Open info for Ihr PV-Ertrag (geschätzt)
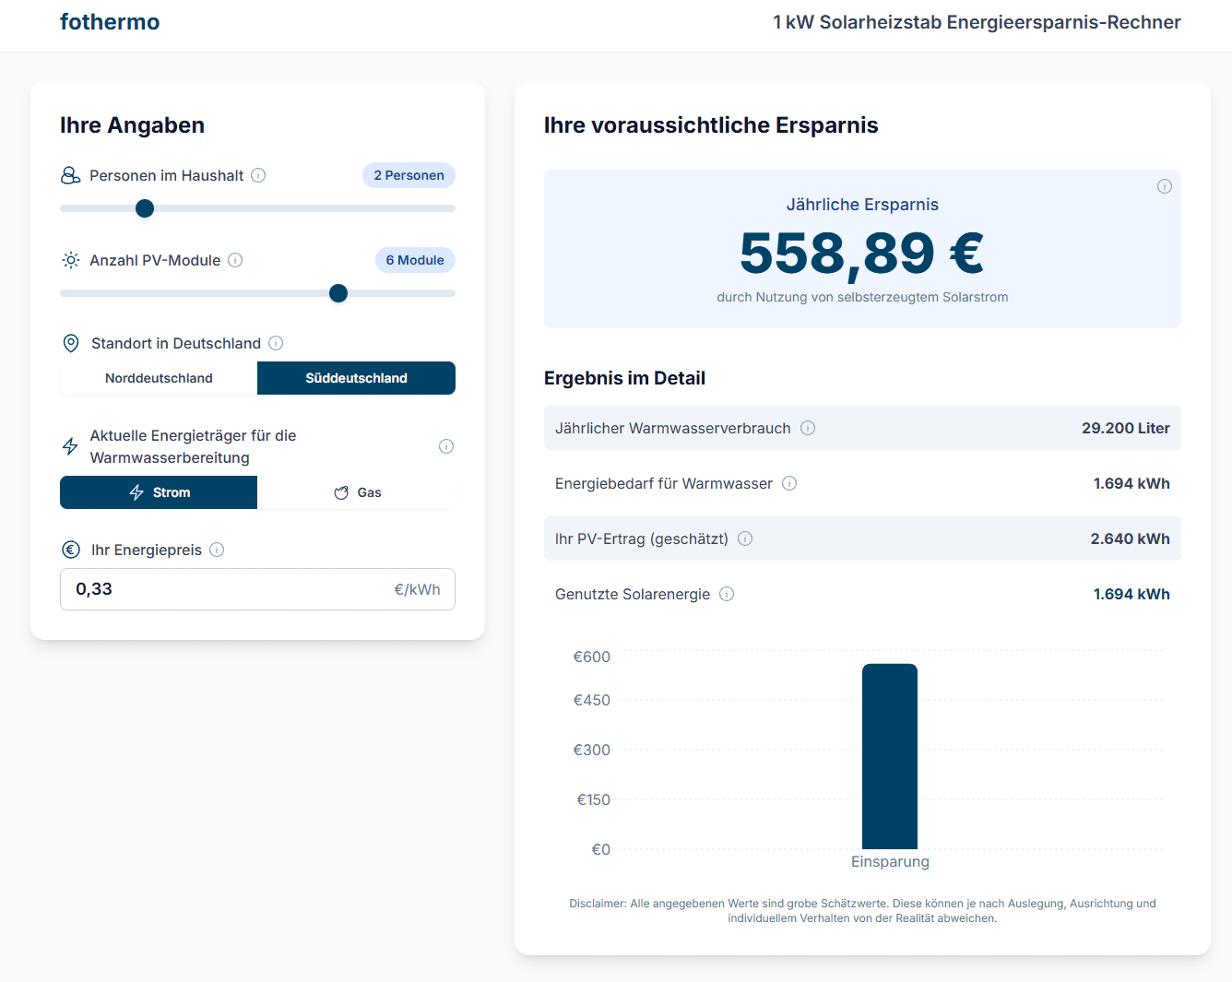Image resolution: width=1232 pixels, height=982 pixels. (745, 538)
